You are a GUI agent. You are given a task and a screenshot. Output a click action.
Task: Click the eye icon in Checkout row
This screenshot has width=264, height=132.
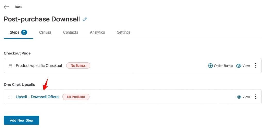click(x=238, y=66)
